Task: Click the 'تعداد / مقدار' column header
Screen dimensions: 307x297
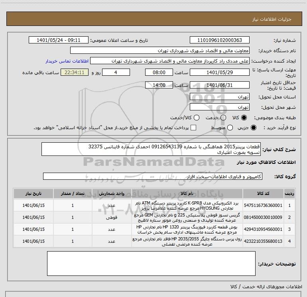Action: [x=73, y=193]
